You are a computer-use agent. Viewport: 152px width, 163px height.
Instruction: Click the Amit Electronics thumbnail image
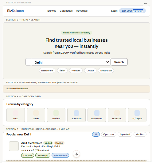tap(14, 146)
